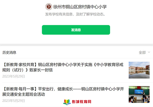Click the round school logo icon
Viewport: 153px width, 107px height.
click(x=49, y=7)
